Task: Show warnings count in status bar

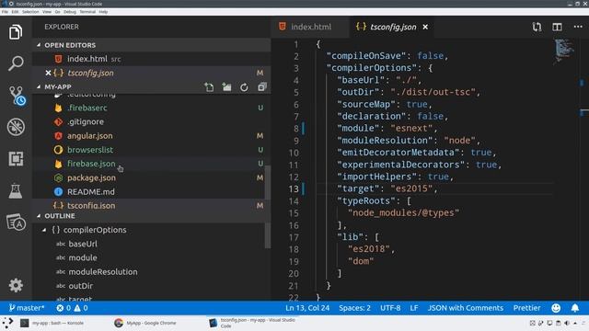Action: pyautogui.click(x=81, y=308)
